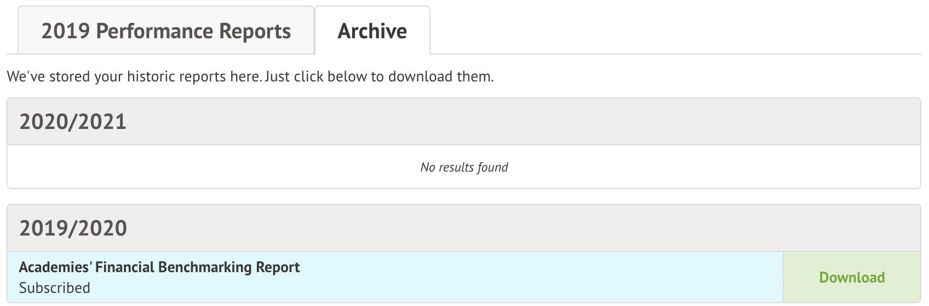This screenshot has width=929, height=306.
Task: Click the 2020/2021 year heading text
Action: [x=73, y=122]
